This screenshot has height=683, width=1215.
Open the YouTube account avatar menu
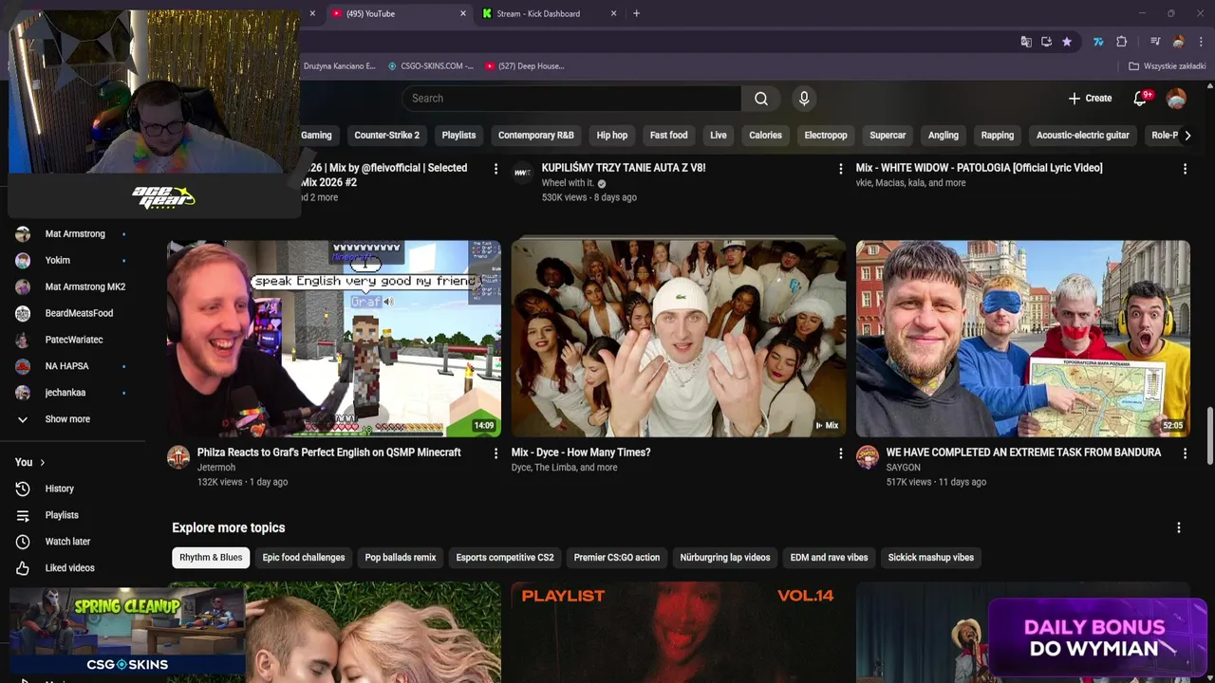(1176, 99)
